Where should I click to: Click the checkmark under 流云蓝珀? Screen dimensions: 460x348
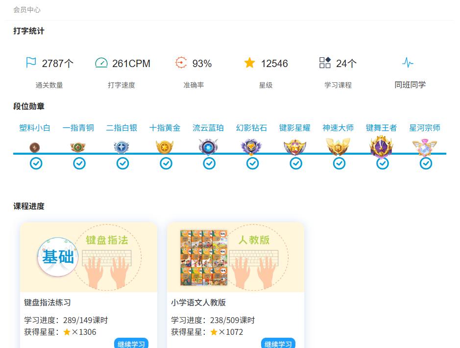coord(209,163)
